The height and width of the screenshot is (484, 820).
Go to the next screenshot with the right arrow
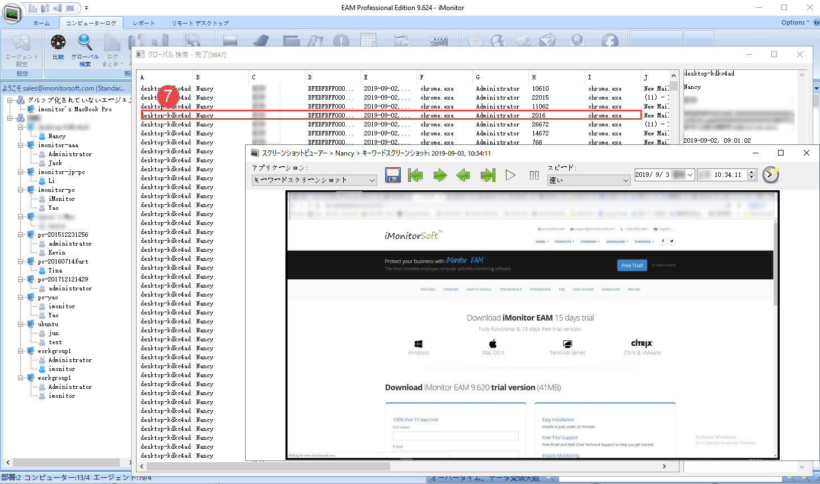coord(441,175)
